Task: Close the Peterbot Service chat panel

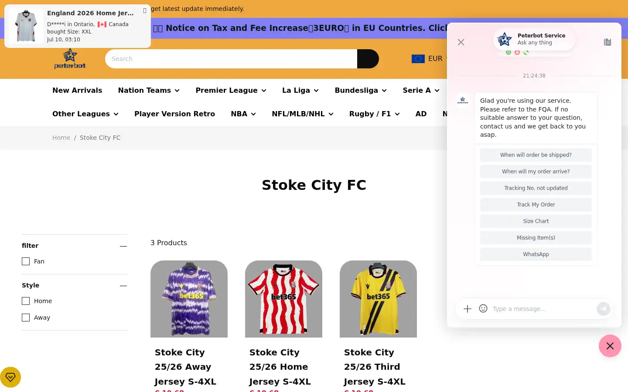Action: (461, 42)
